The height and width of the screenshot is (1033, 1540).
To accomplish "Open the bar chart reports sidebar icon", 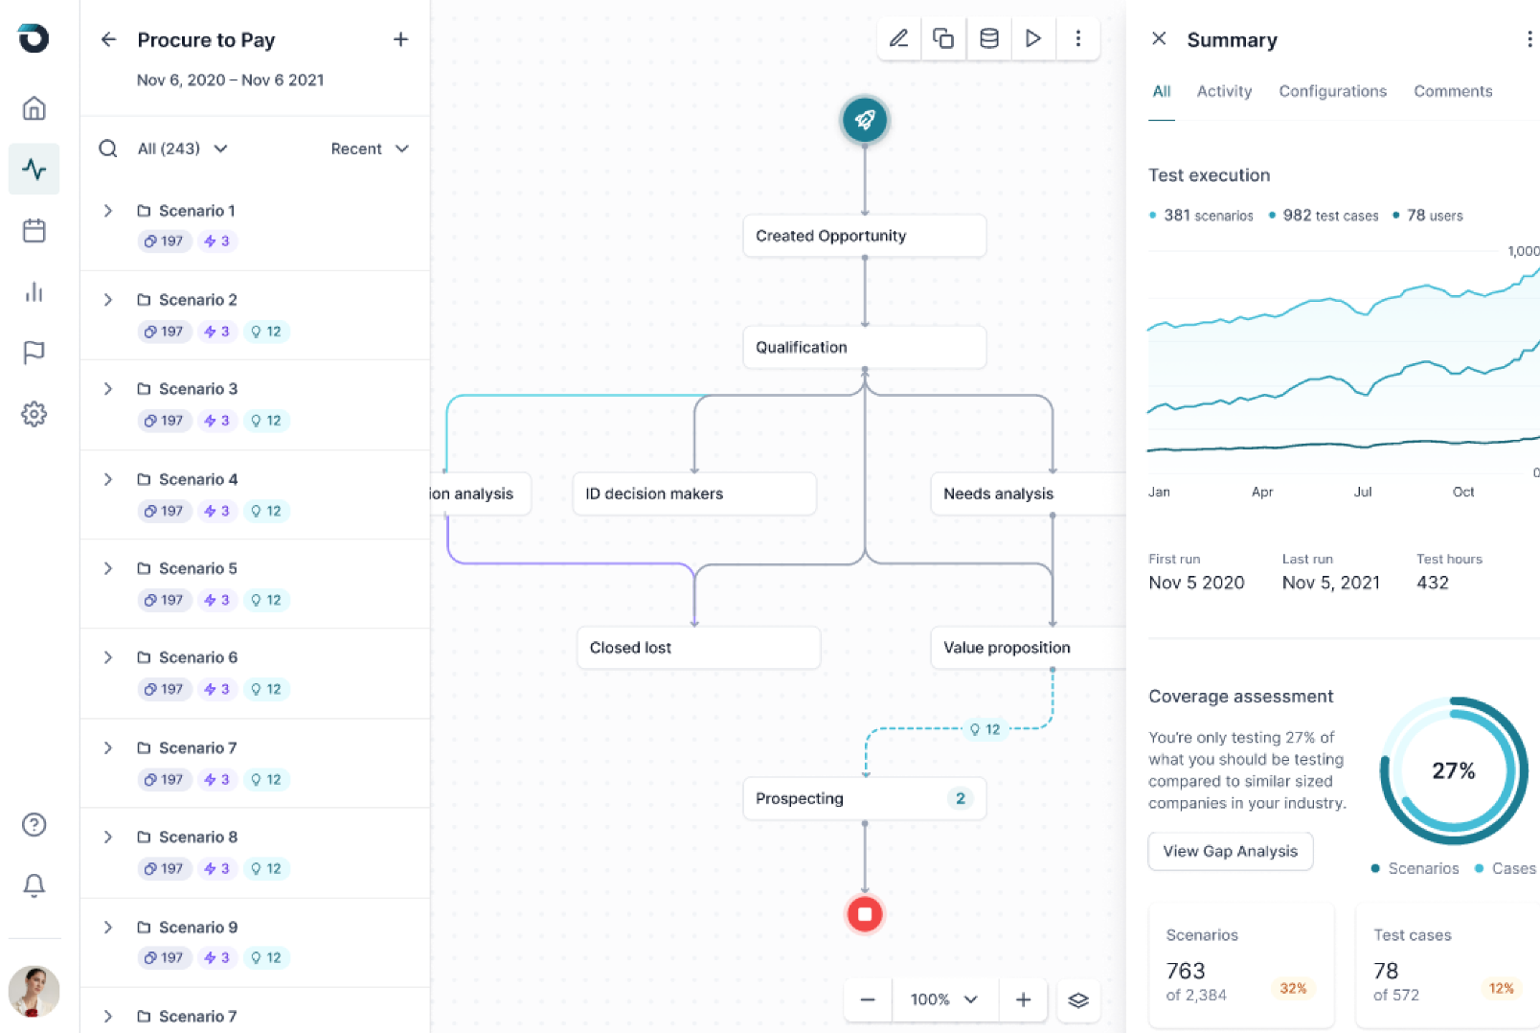I will (x=34, y=292).
